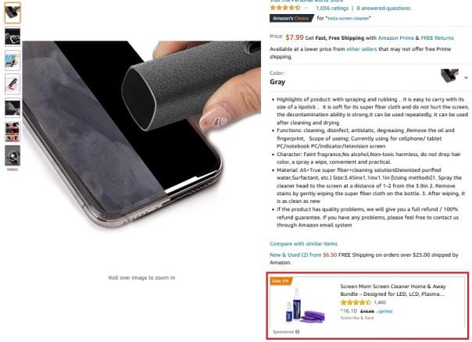Show the fifth product thumbnail image
The height and width of the screenshot is (342, 472).
point(13,108)
